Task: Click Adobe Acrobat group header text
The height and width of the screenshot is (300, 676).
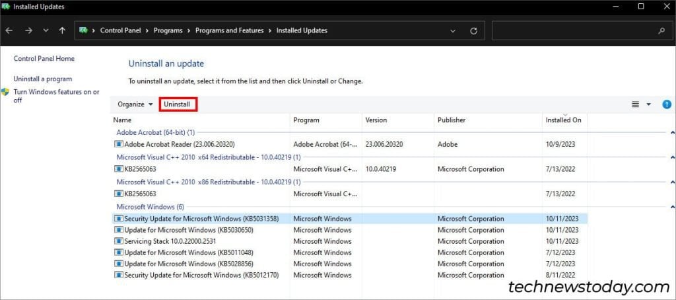Action: coord(156,133)
